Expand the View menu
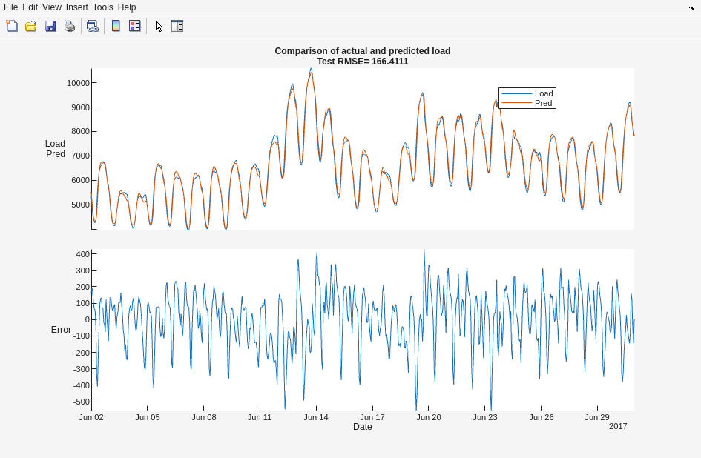This screenshot has height=458, width=701. [x=52, y=7]
